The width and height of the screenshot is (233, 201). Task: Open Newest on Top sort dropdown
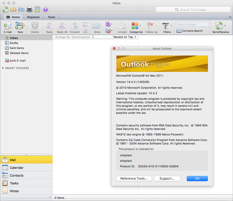(x=125, y=37)
